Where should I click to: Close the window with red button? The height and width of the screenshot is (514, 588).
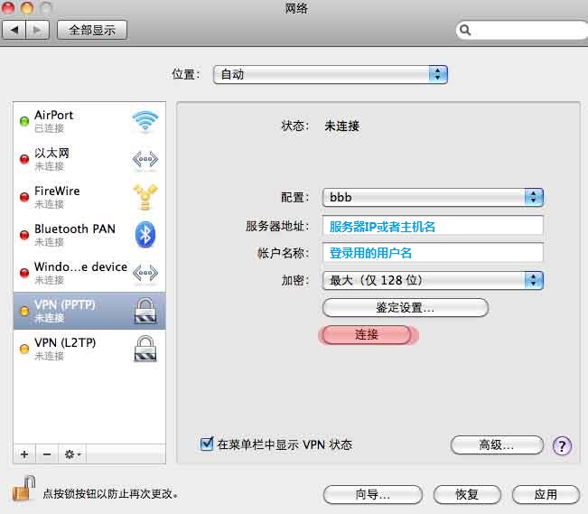[8, 7]
